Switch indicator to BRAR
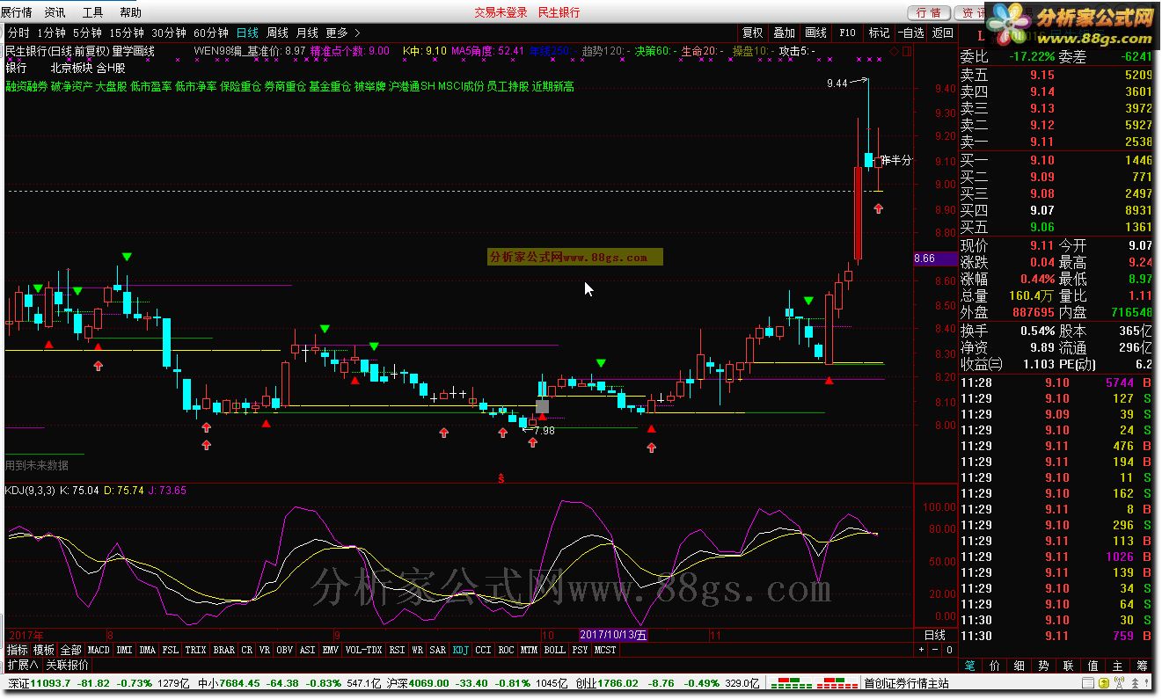Screen dimensions: 1162x699 224,650
